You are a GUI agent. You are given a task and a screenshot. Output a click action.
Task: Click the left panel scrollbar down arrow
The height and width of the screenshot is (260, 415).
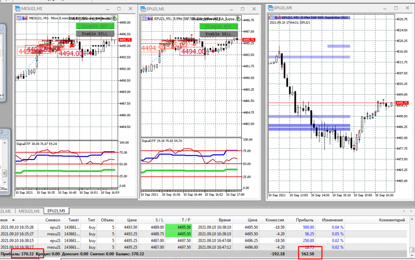[5, 183]
